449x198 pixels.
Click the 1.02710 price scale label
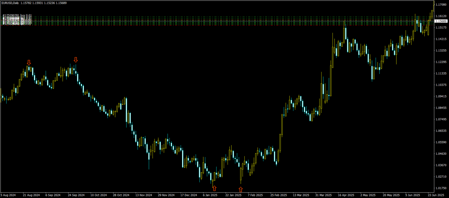pyautogui.click(x=441, y=177)
